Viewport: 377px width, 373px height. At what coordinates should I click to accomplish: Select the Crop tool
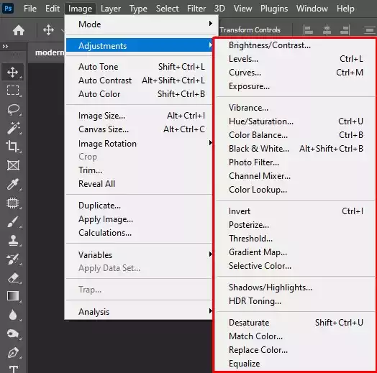pyautogui.click(x=13, y=147)
